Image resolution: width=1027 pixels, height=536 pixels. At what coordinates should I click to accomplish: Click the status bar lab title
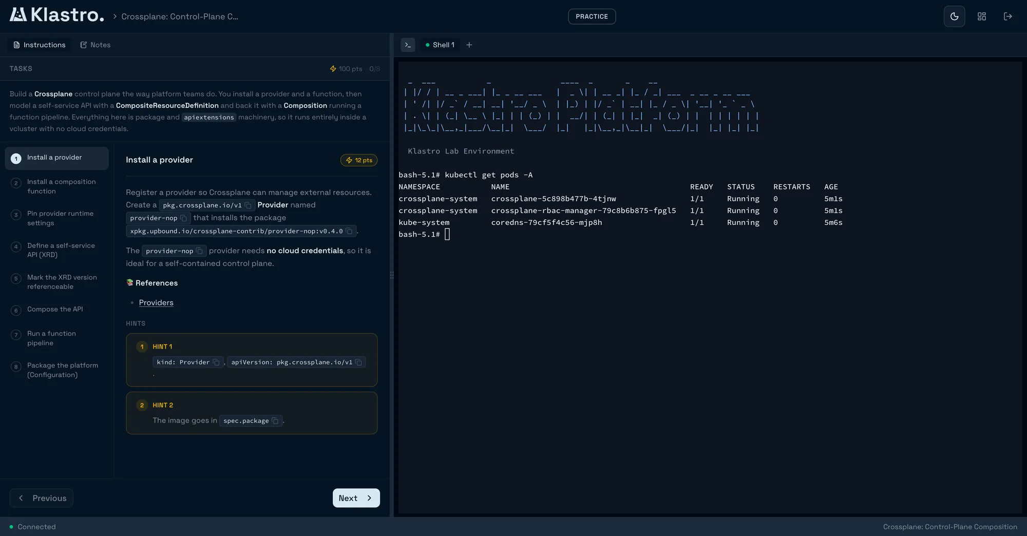pos(950,527)
